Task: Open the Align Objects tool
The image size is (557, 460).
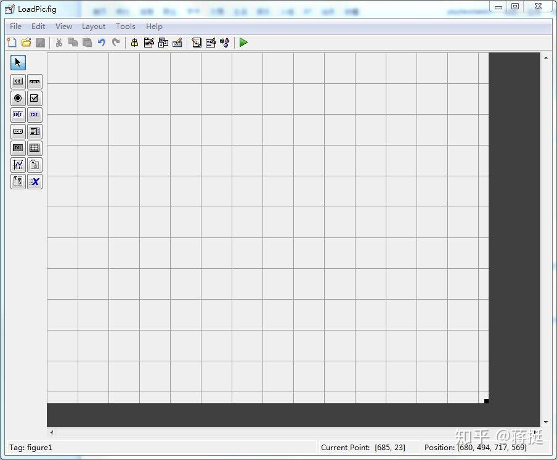Action: pyautogui.click(x=135, y=43)
